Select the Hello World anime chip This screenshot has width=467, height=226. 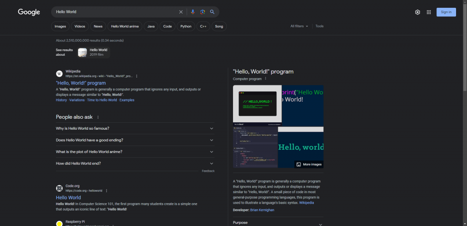125,26
